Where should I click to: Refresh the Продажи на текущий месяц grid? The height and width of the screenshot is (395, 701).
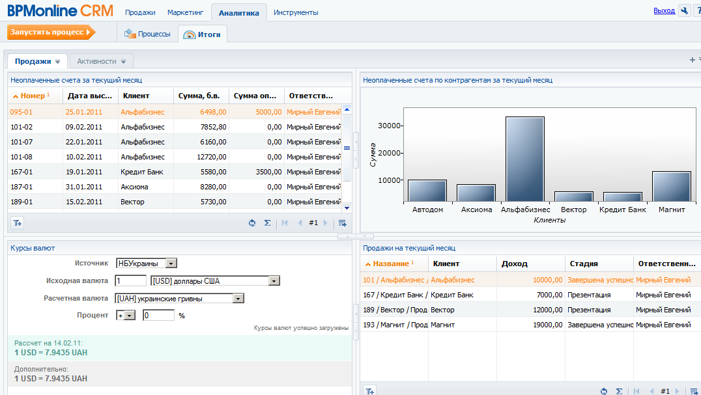604,391
